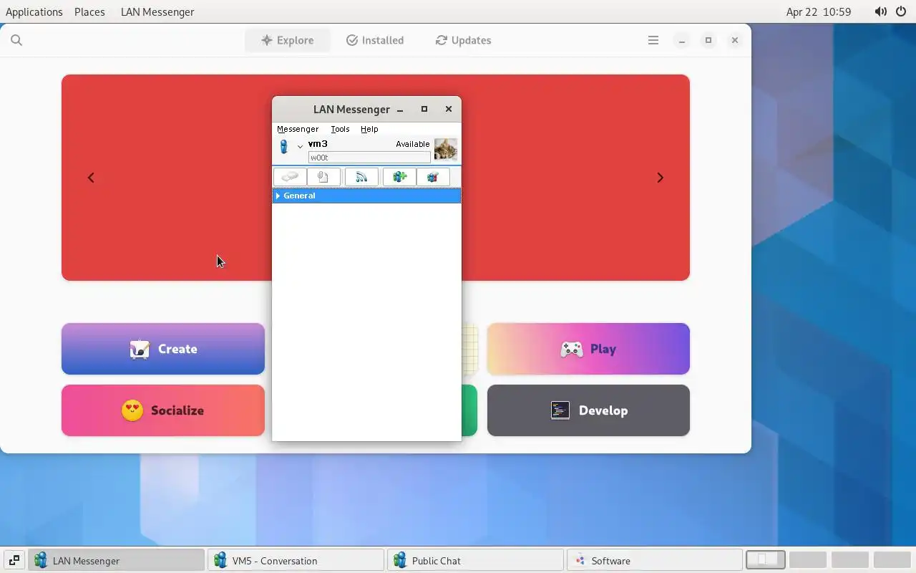Select the fourth workspace in switcher
This screenshot has height=573, width=916.
pyautogui.click(x=892, y=560)
